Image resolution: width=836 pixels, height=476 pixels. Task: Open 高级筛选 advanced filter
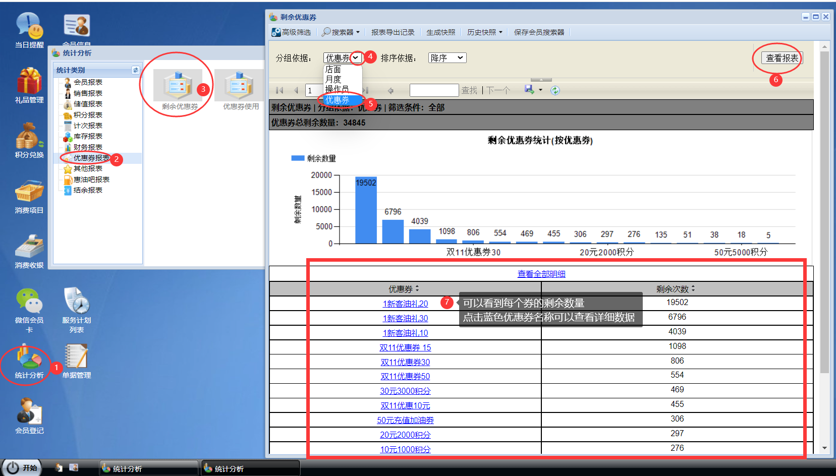pyautogui.click(x=292, y=32)
